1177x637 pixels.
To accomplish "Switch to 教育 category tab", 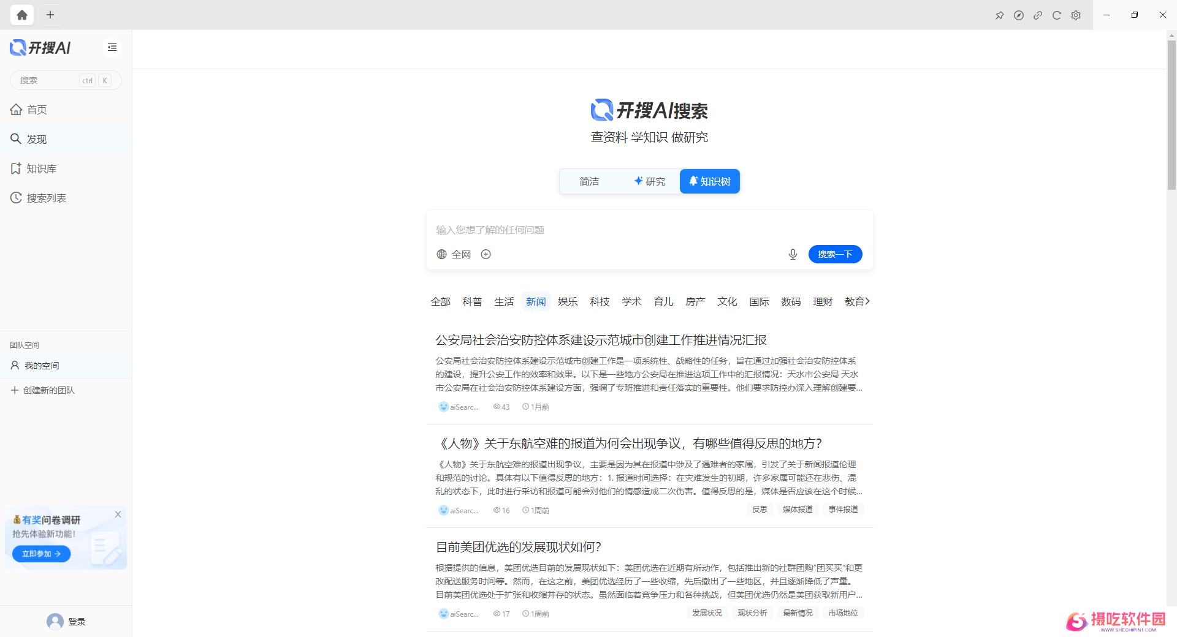I will coord(854,301).
